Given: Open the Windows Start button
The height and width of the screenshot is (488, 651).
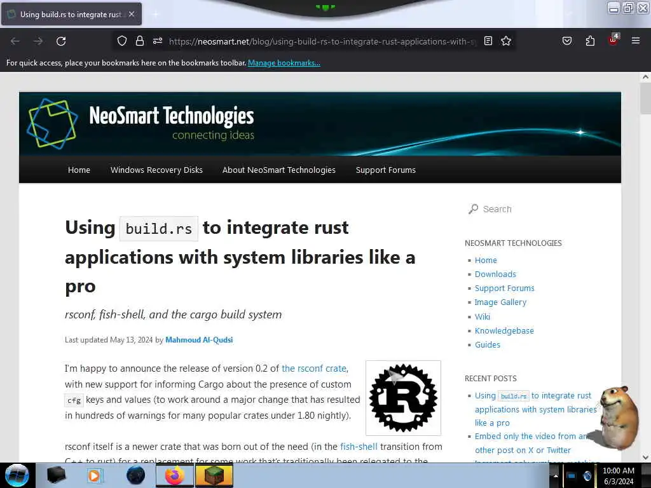Looking at the screenshot, I should (17, 475).
